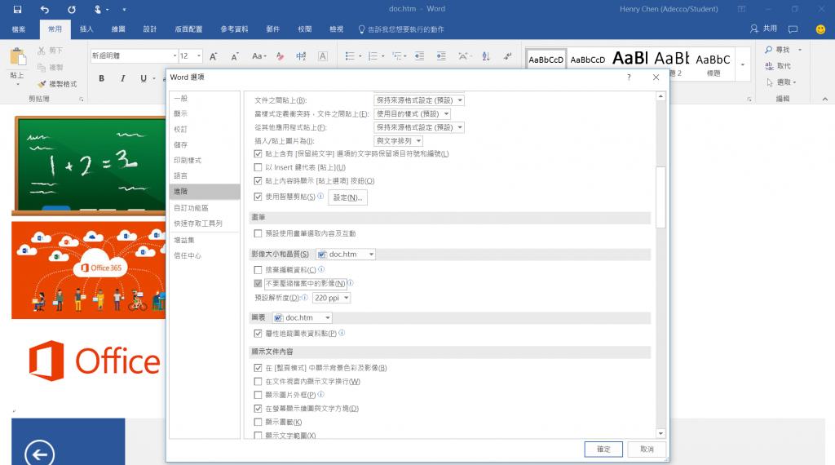Open 當樣式定義衝突時 paste dropdown
Image resolution: width=835 pixels, height=465 pixels.
[412, 113]
